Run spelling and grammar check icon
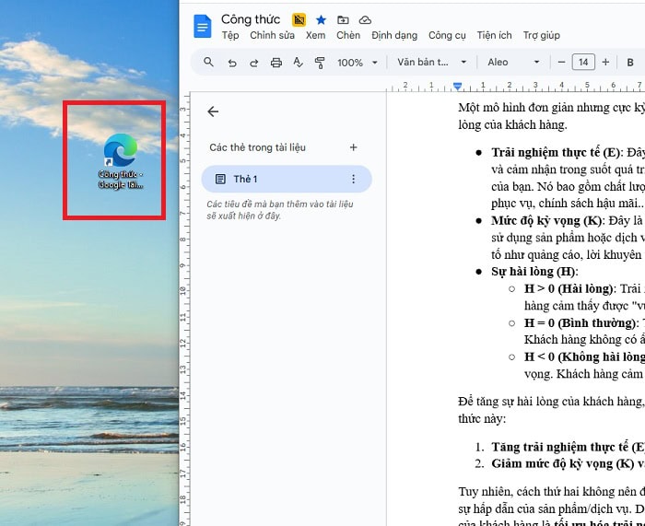 tap(298, 63)
